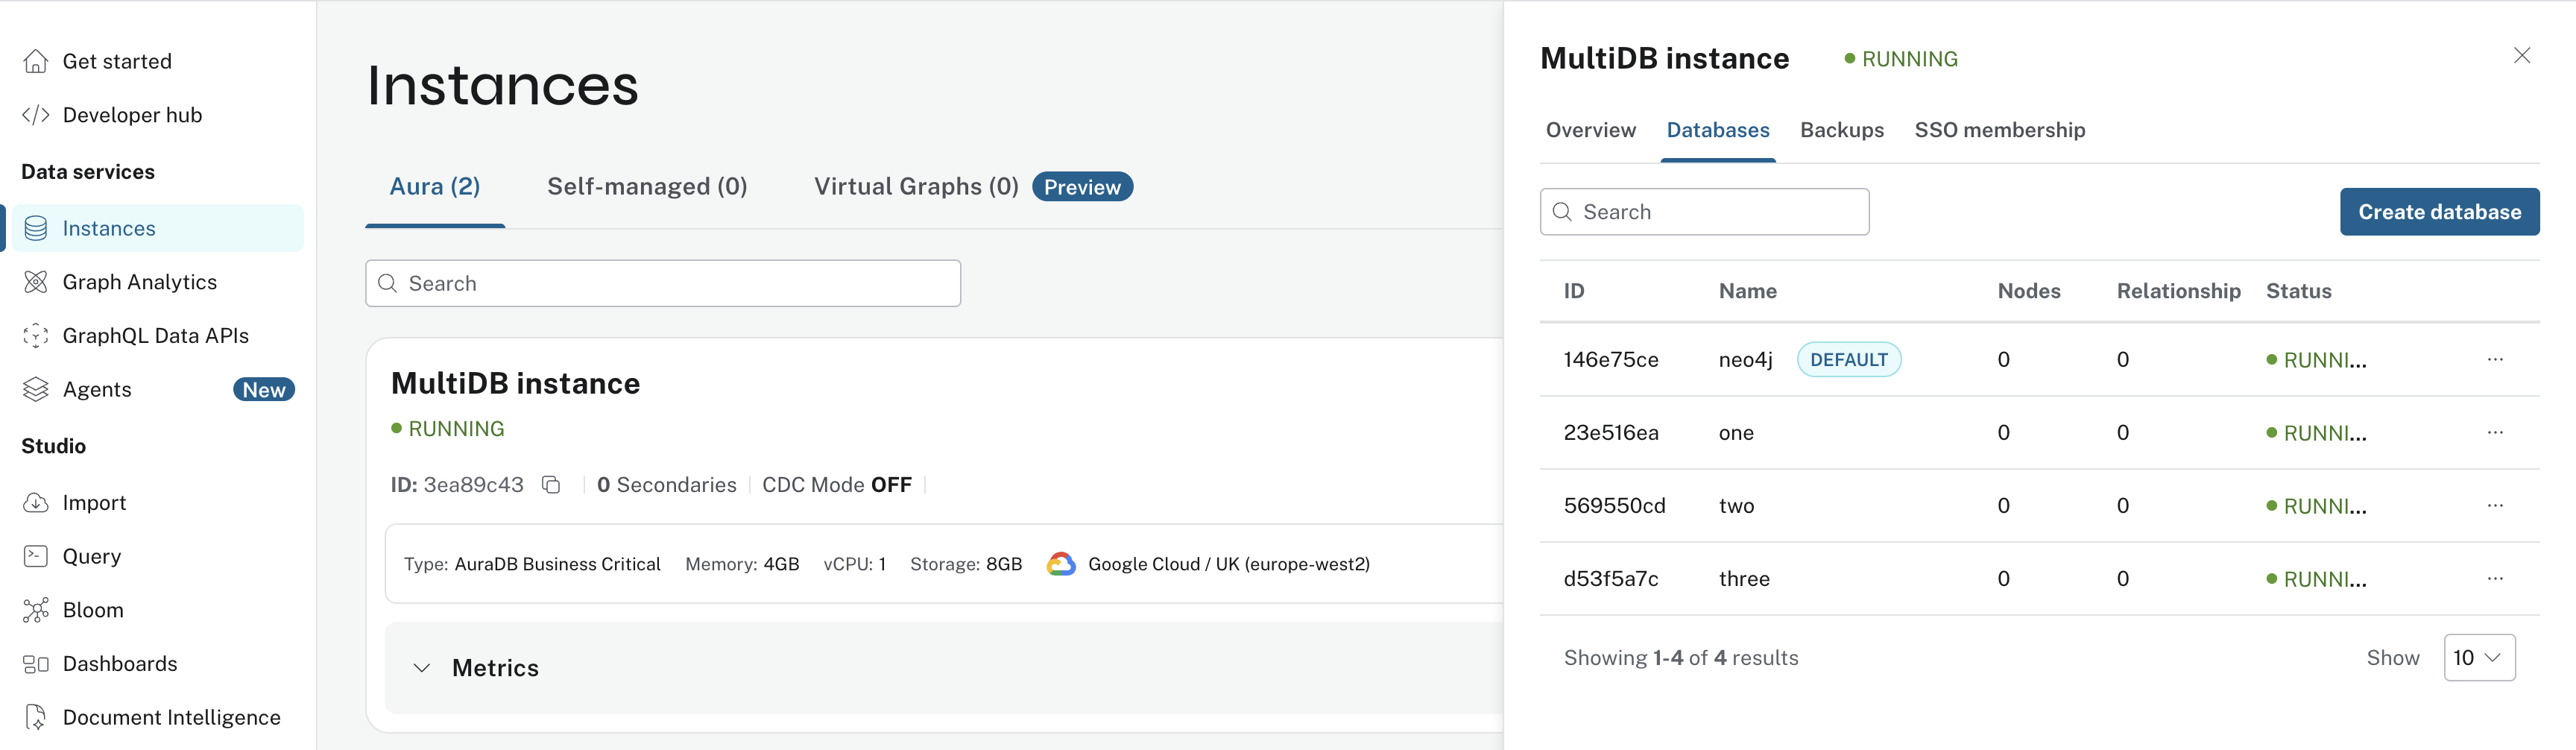Go to Graph Analytics page
Screen dimensions: 2576x750
point(140,282)
